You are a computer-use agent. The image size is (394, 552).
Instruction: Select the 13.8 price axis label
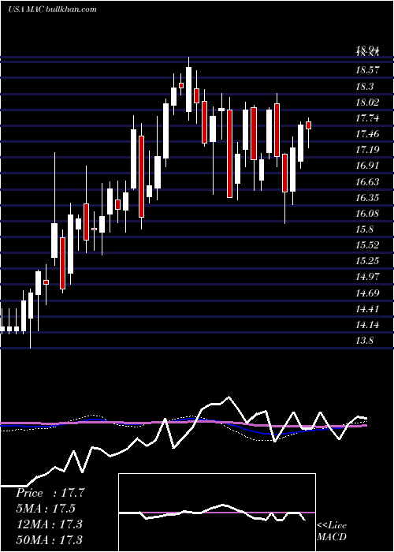(364, 341)
